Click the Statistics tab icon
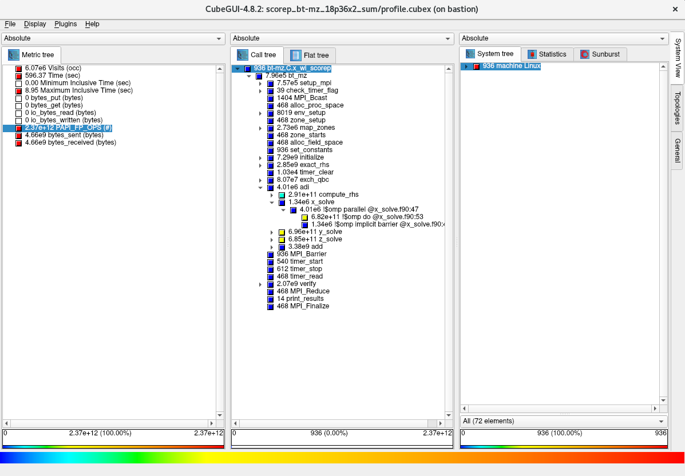The height and width of the screenshot is (476, 685). (x=532, y=54)
